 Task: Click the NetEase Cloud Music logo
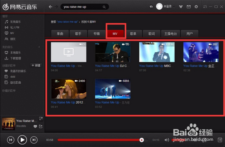click(20, 7)
